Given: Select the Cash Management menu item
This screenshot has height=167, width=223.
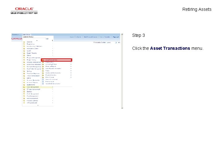Looking at the screenshot, I should tap(33, 94).
